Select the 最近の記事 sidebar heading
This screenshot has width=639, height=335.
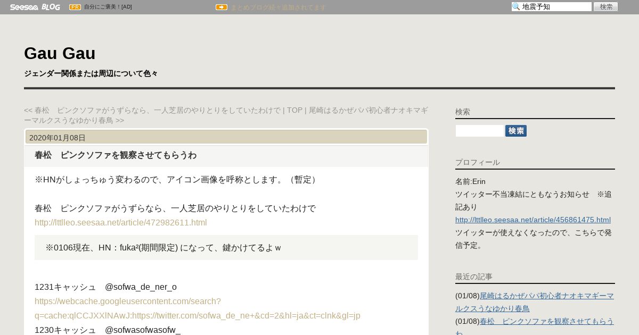474,277
